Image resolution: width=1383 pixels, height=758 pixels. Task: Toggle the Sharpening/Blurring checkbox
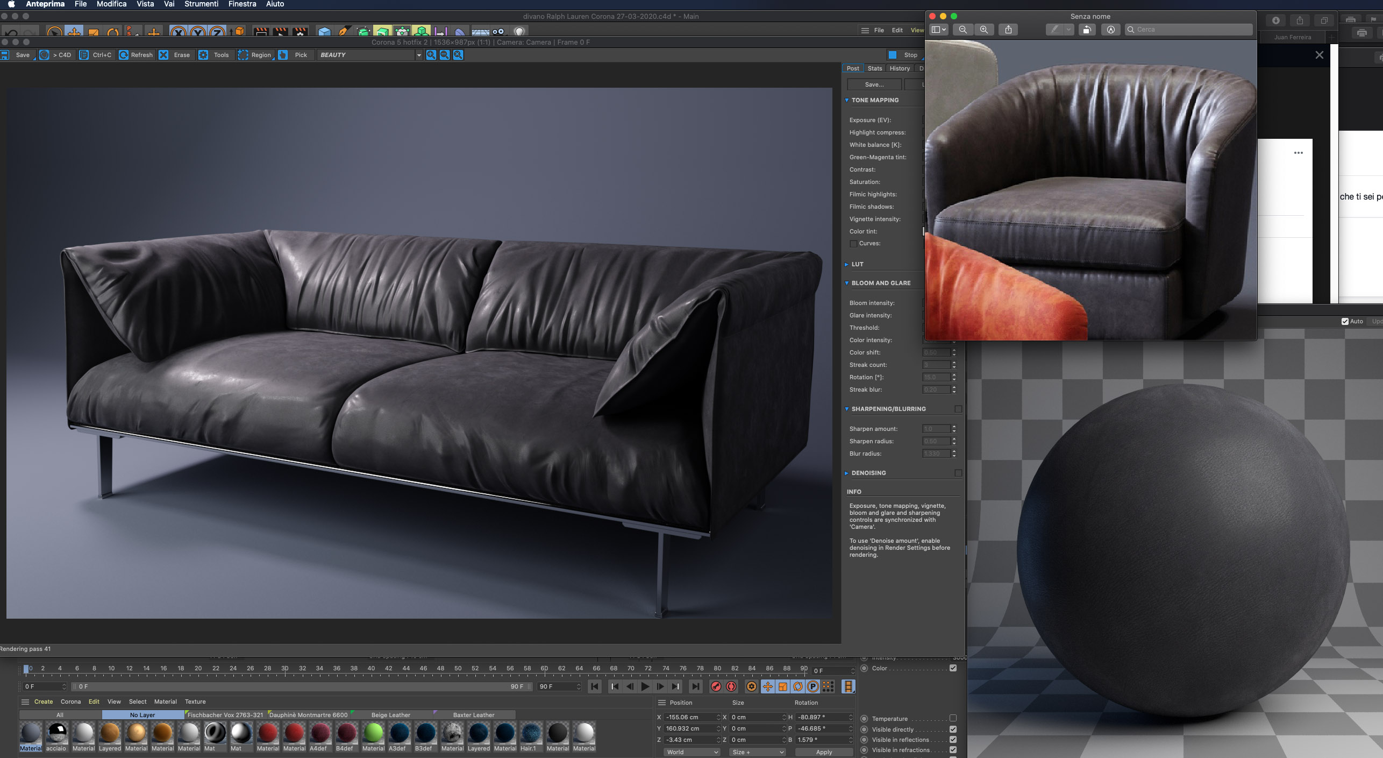point(958,409)
